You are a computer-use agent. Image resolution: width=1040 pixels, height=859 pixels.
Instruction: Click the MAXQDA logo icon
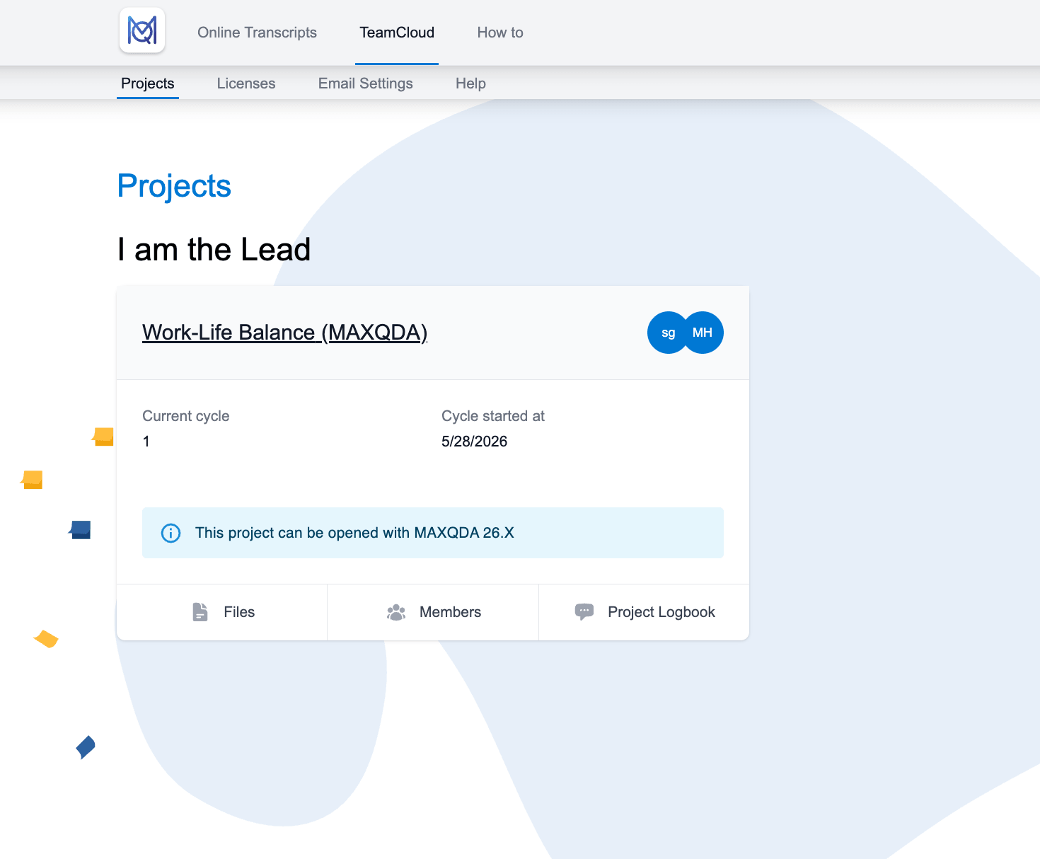142,30
